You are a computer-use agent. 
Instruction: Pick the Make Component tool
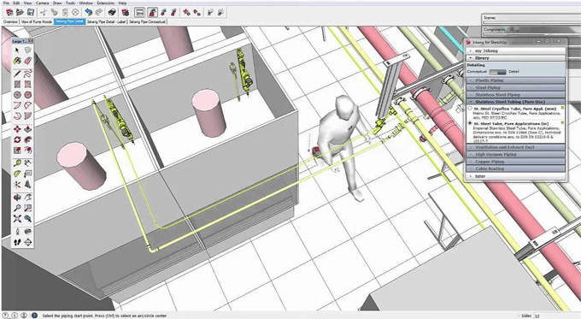(28, 50)
